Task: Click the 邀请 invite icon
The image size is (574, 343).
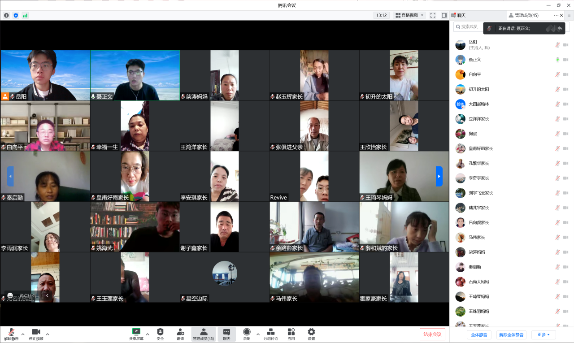Action: pos(180,332)
